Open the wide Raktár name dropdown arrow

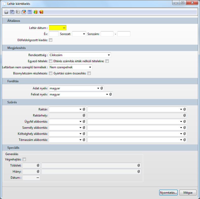pyautogui.click(x=181, y=109)
